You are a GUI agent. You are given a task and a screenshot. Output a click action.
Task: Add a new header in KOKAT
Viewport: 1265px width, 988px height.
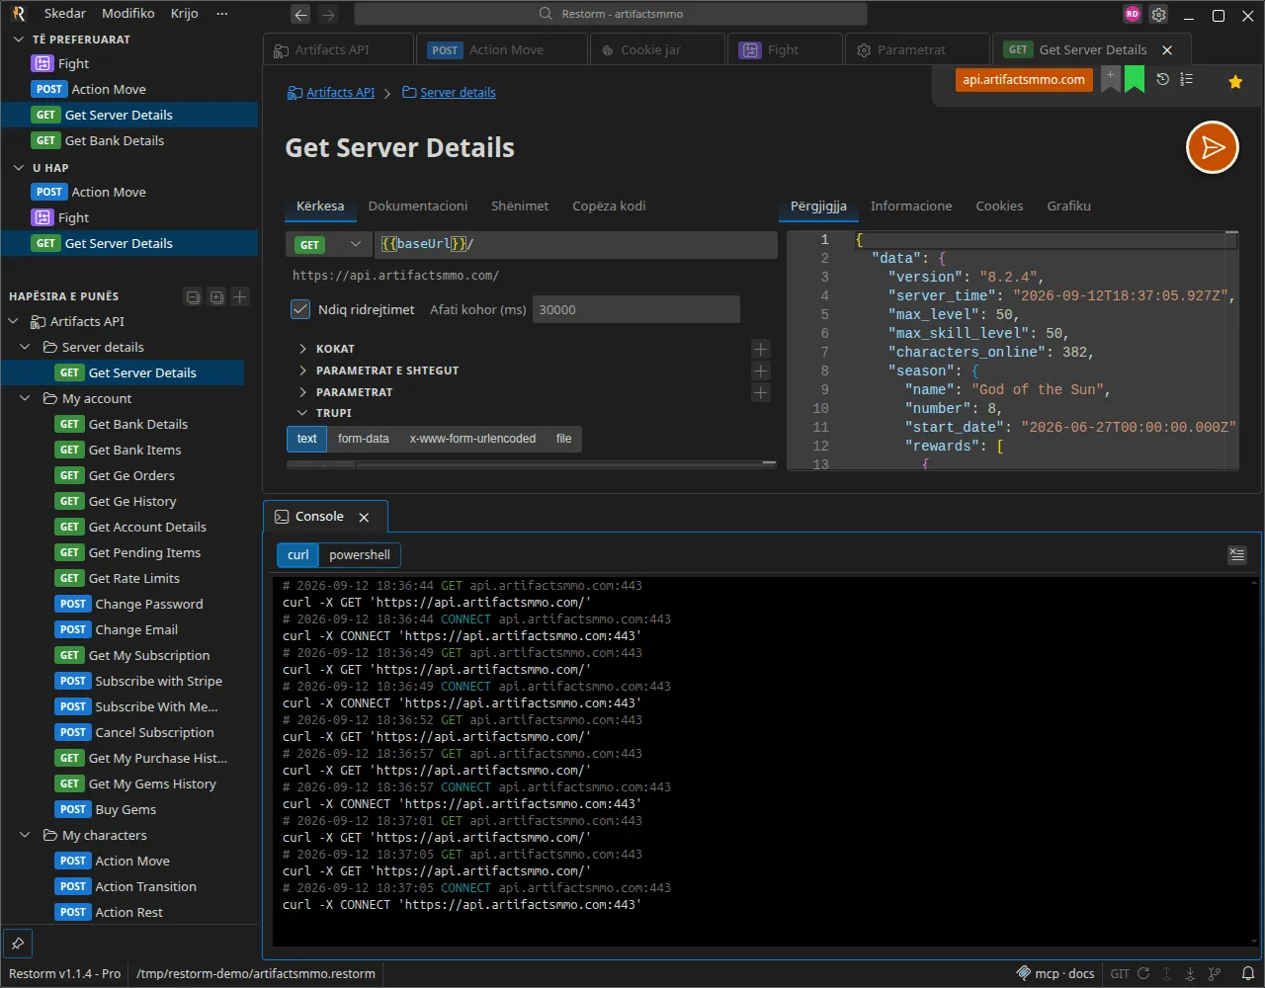[x=761, y=349]
